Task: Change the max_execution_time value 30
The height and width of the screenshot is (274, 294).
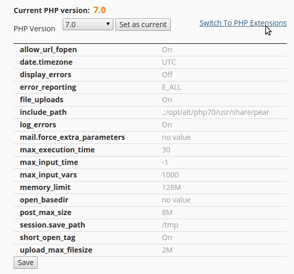Action: tap(166, 150)
